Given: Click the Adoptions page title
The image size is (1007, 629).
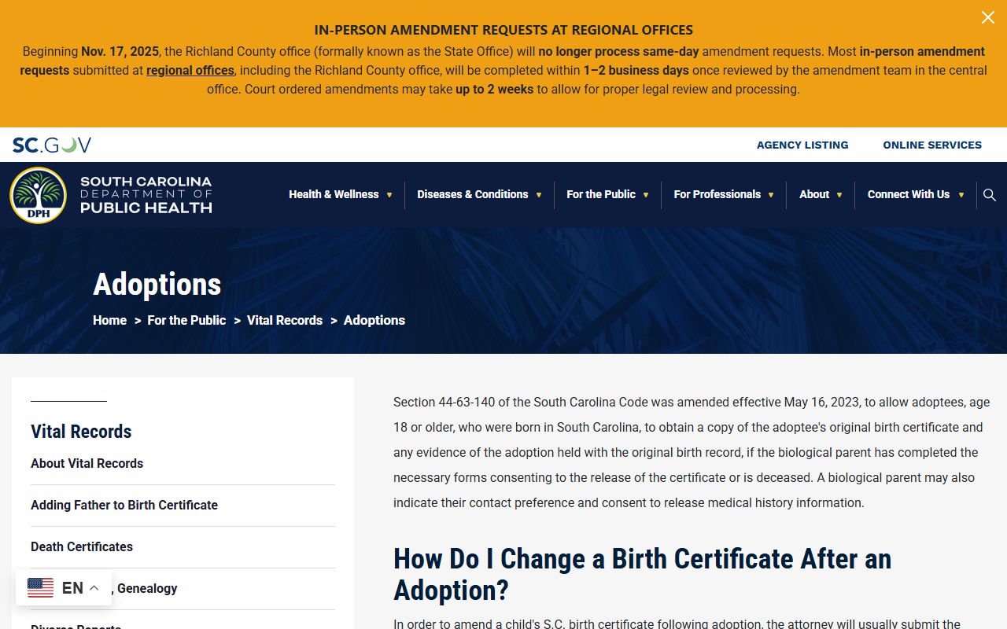Looking at the screenshot, I should point(157,284).
